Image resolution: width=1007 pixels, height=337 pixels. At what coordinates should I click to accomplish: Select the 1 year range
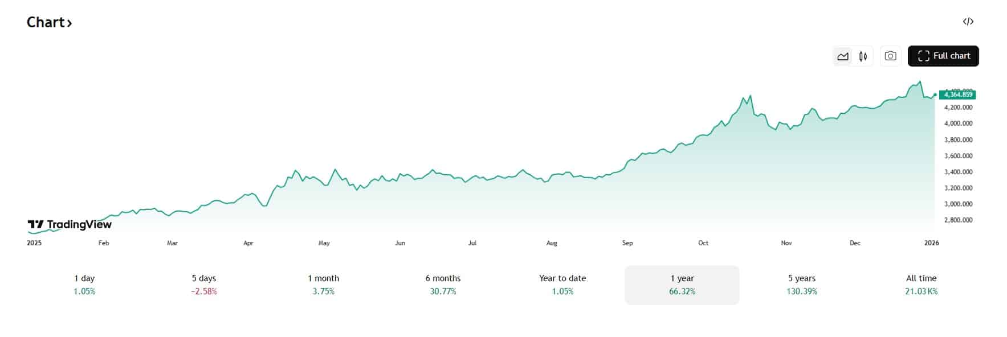pos(682,285)
